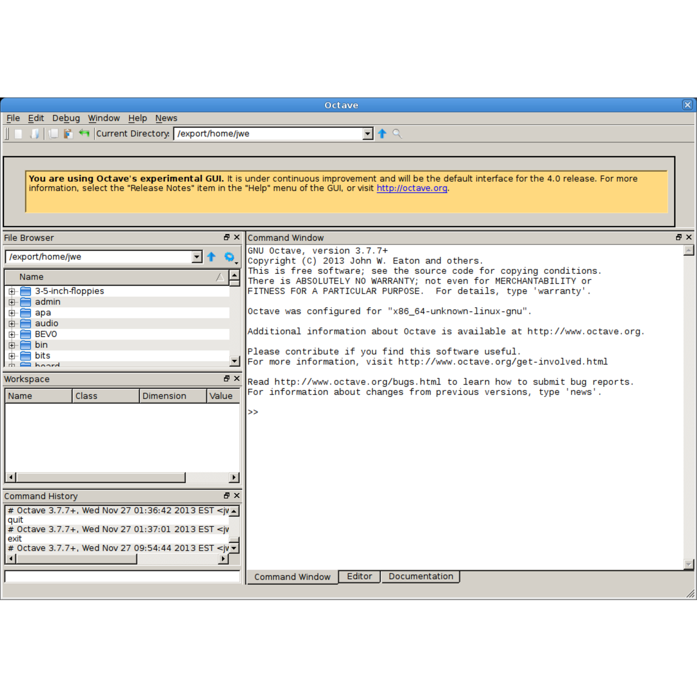Click the Command History filter text field
Image resolution: width=697 pixels, height=697 pixels.
[122, 577]
